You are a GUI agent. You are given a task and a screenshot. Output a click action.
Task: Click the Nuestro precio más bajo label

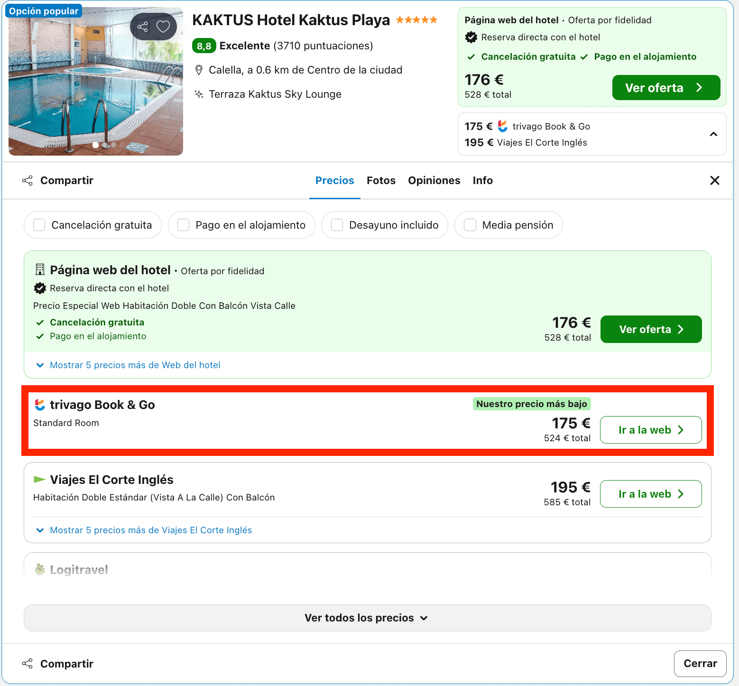[x=532, y=404]
